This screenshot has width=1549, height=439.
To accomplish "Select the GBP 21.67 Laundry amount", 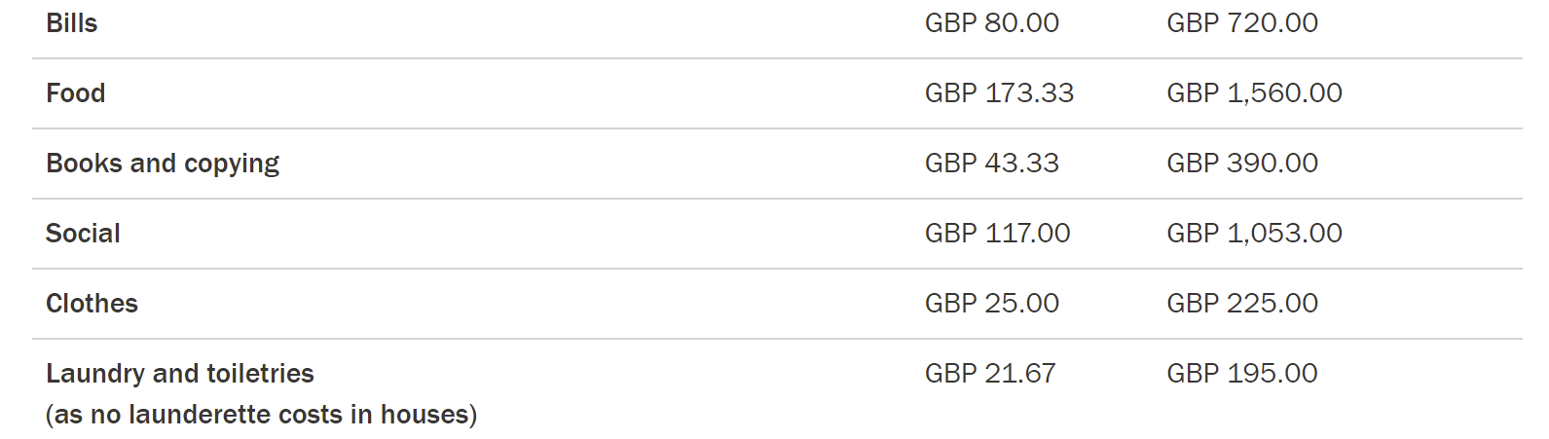I will [990, 374].
